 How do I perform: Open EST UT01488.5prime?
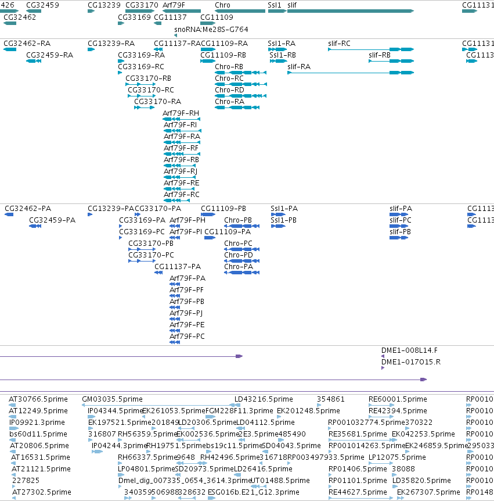coord(280,481)
